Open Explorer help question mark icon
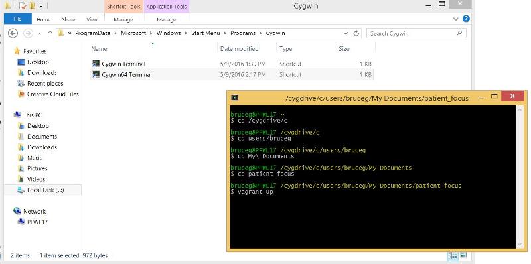 (466, 19)
